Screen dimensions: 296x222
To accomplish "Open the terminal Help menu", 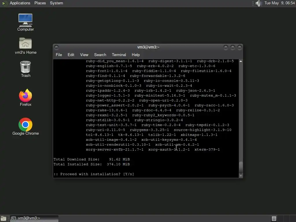I will [136, 55].
